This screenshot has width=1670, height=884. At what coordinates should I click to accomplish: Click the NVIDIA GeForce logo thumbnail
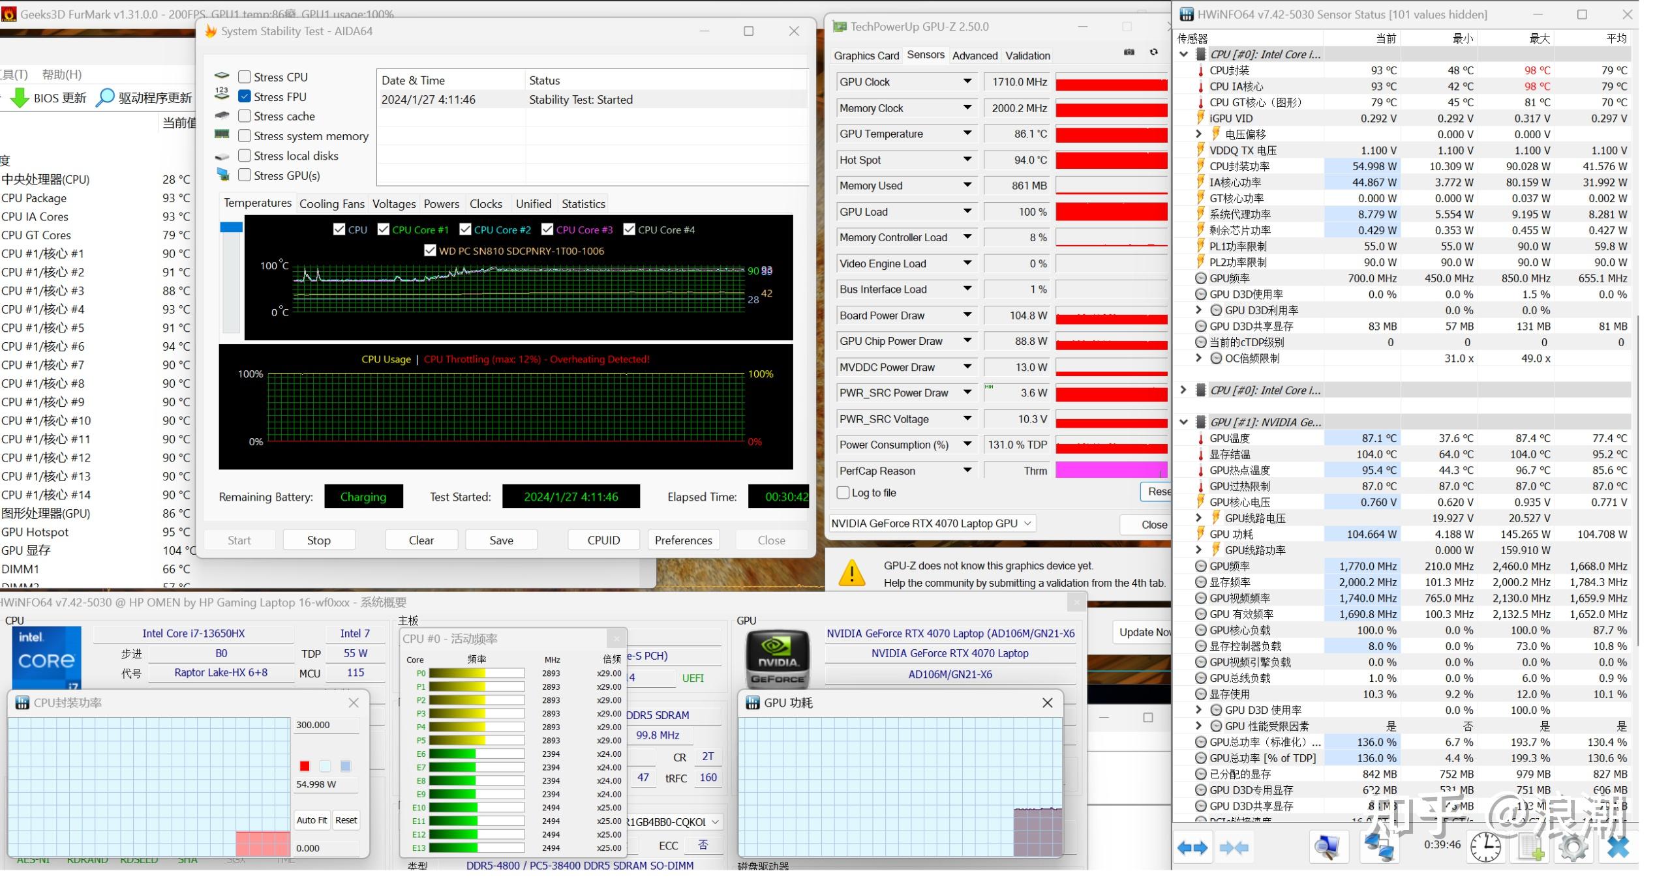click(x=778, y=659)
